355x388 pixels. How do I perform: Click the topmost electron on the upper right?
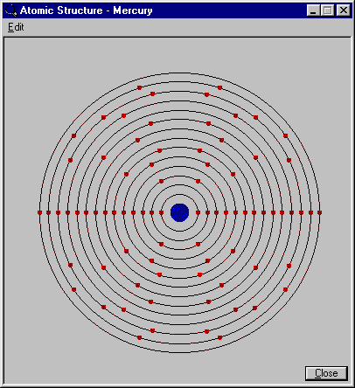220,87
